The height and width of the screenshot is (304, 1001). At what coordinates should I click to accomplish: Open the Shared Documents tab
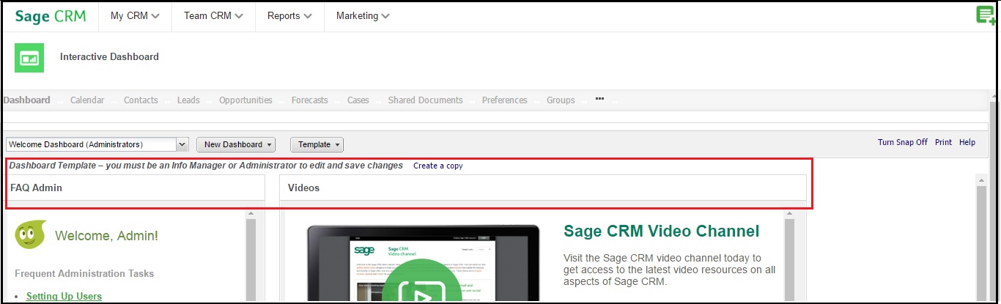pyautogui.click(x=426, y=100)
